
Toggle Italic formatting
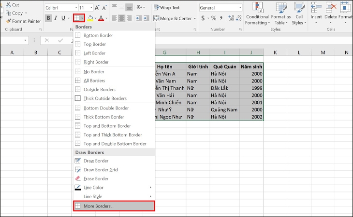point(56,18)
